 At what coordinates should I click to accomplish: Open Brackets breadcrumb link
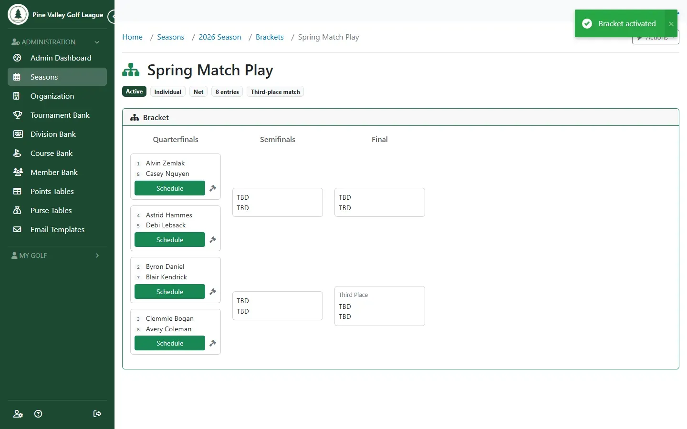pos(270,37)
